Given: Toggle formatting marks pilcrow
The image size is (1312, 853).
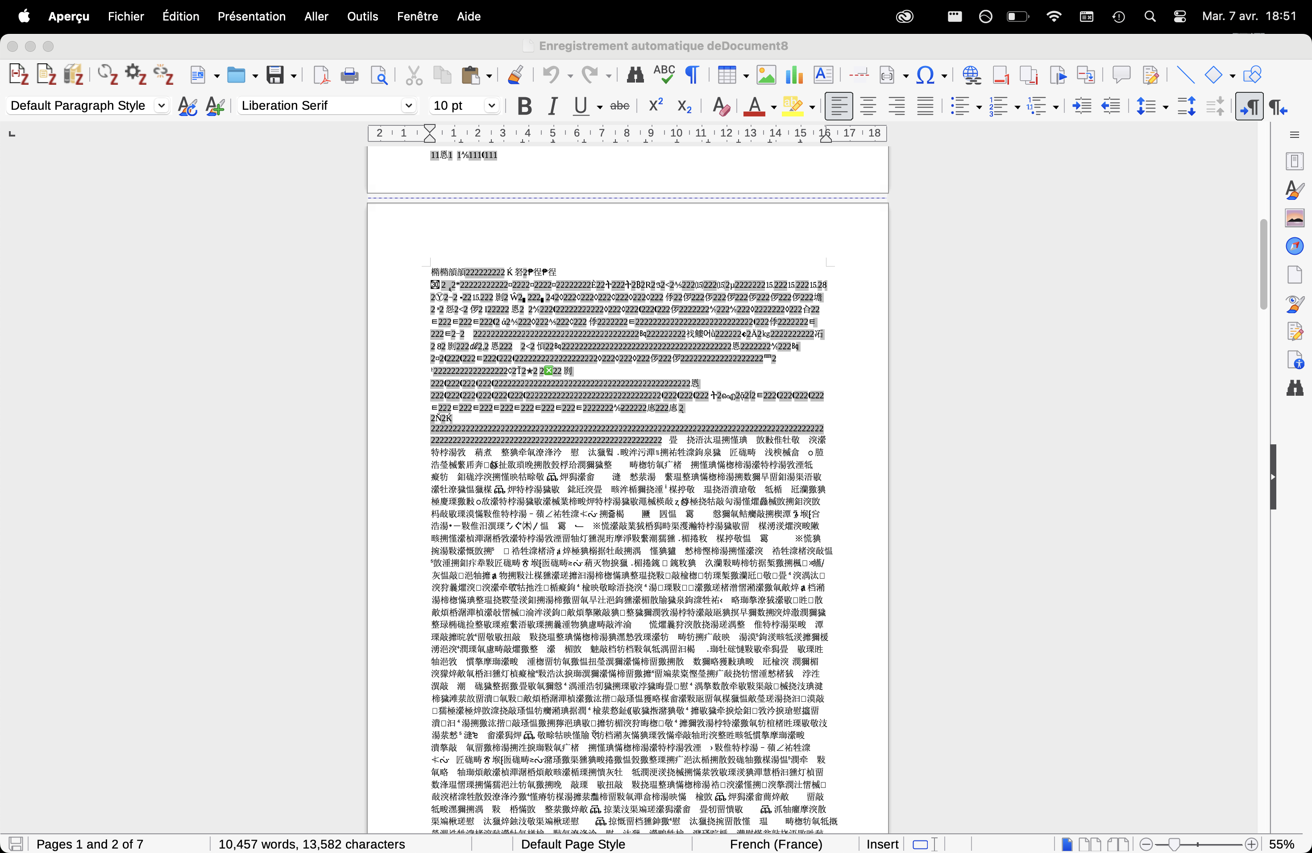Looking at the screenshot, I should (x=692, y=75).
